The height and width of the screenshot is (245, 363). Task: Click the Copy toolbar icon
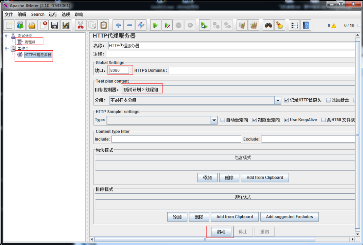92,25
